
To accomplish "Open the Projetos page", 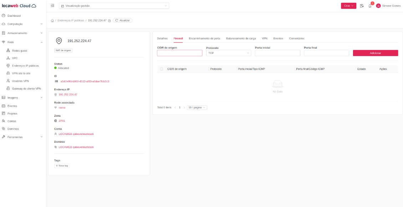I will (12, 113).
